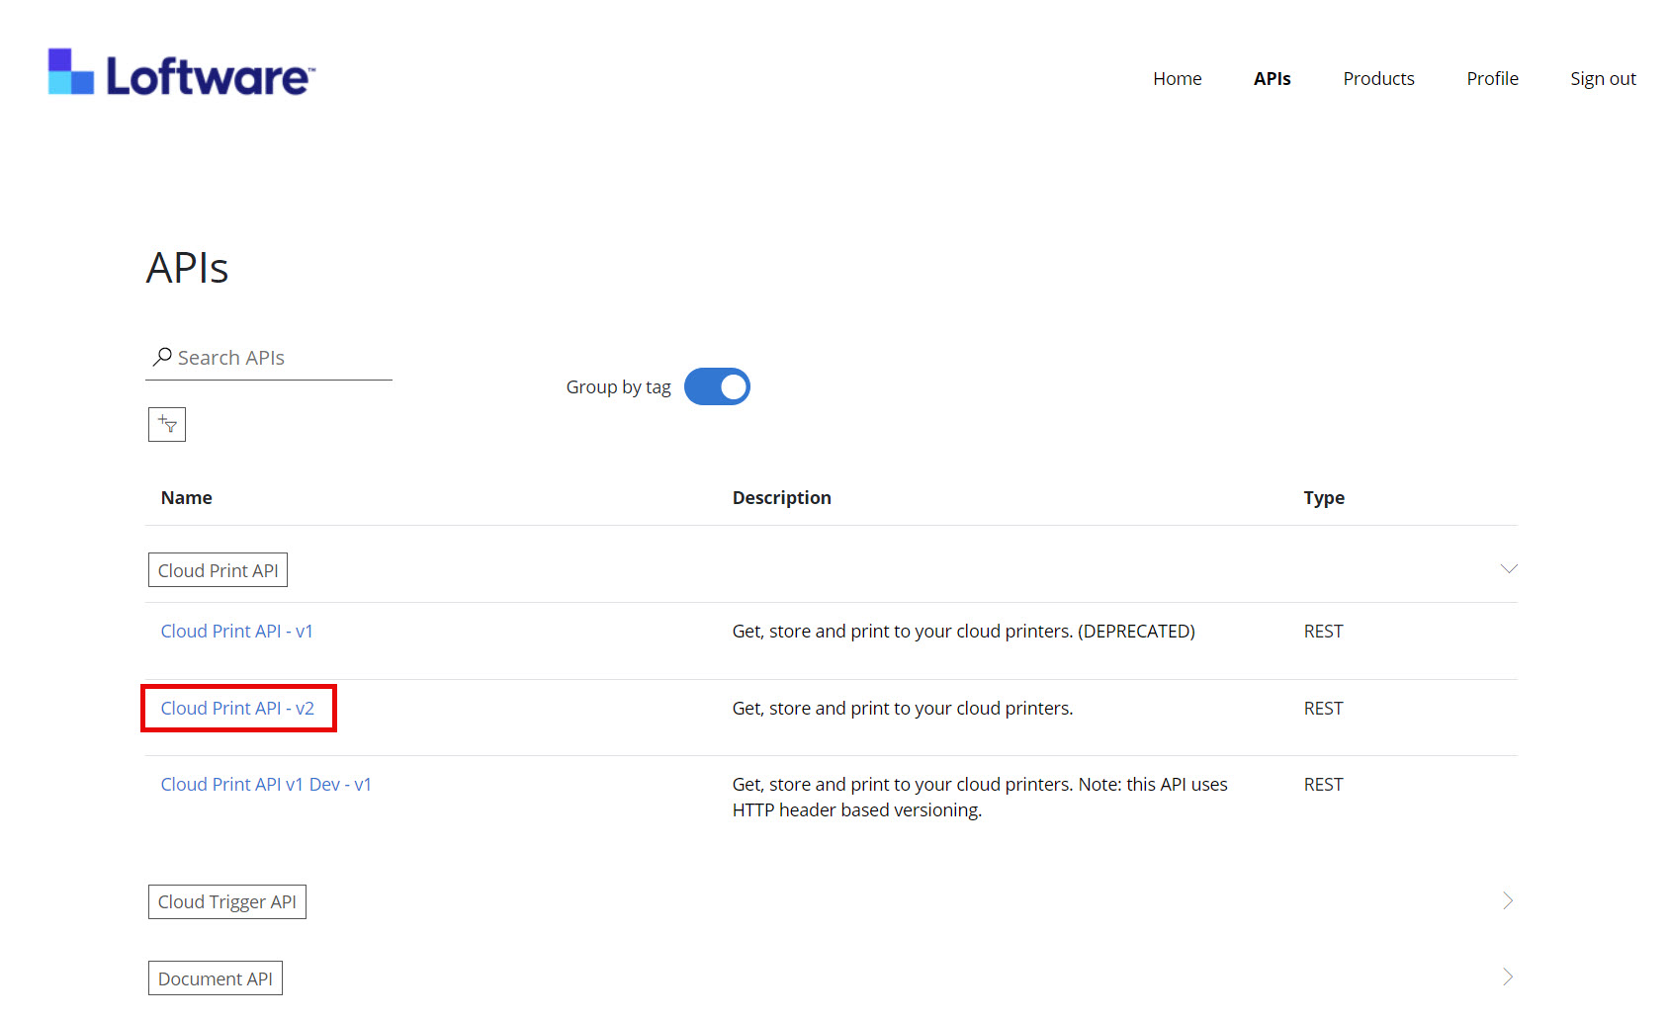Open the Profile menu item

click(x=1492, y=78)
